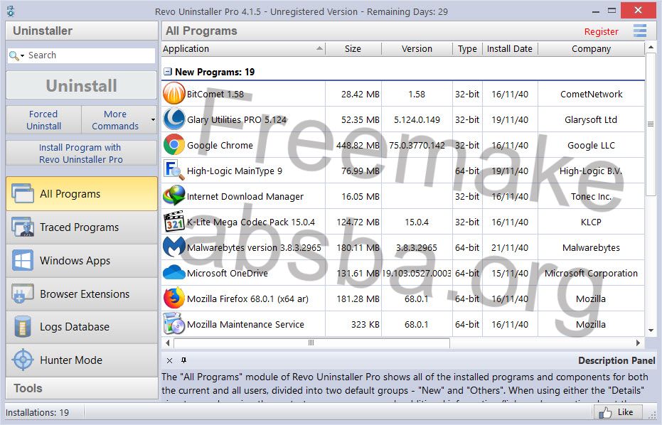Click the red Register link
The width and height of the screenshot is (662, 425).
pyautogui.click(x=601, y=31)
